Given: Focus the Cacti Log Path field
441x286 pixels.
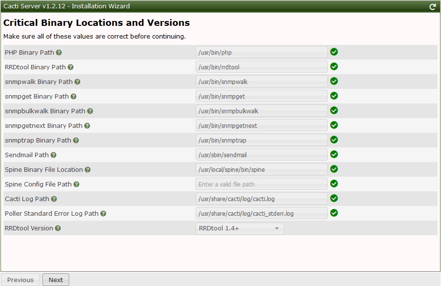Looking at the screenshot, I should click(261, 199).
